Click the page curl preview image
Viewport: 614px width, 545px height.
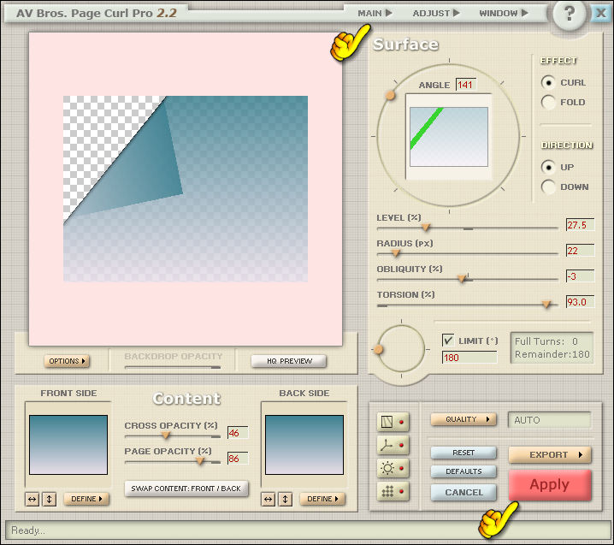click(186, 188)
